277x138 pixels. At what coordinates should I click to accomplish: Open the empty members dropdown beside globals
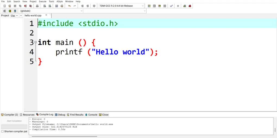(x=115, y=11)
